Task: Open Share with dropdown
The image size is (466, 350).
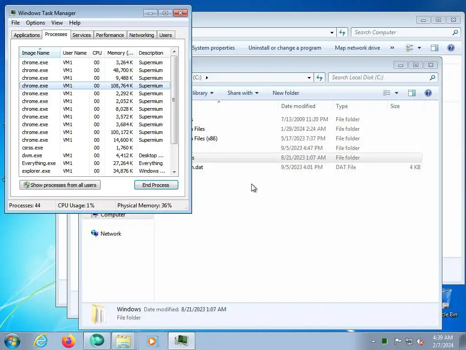Action: (x=243, y=93)
